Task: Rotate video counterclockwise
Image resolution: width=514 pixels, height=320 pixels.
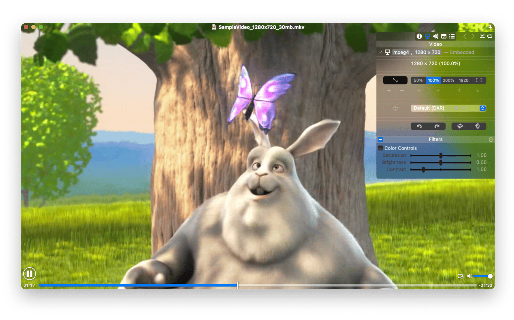Action: pyautogui.click(x=419, y=126)
